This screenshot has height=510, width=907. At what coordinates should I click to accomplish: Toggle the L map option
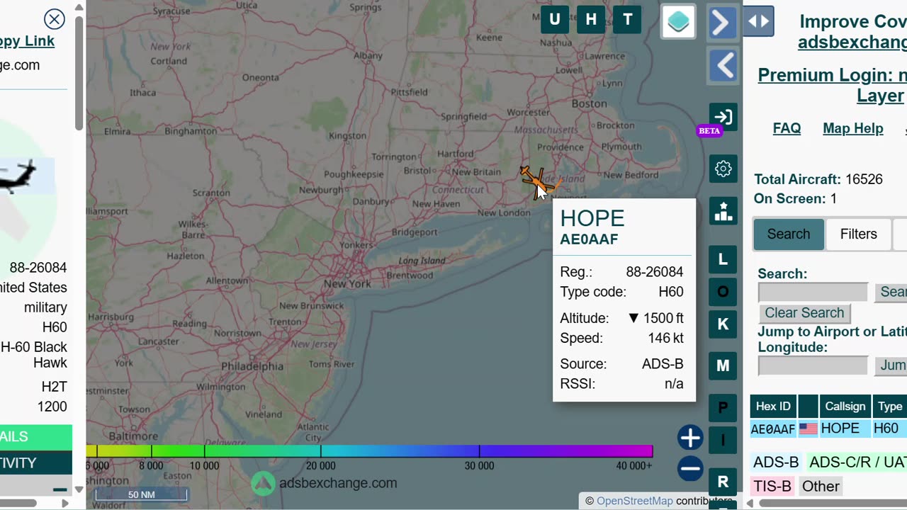pos(723,259)
